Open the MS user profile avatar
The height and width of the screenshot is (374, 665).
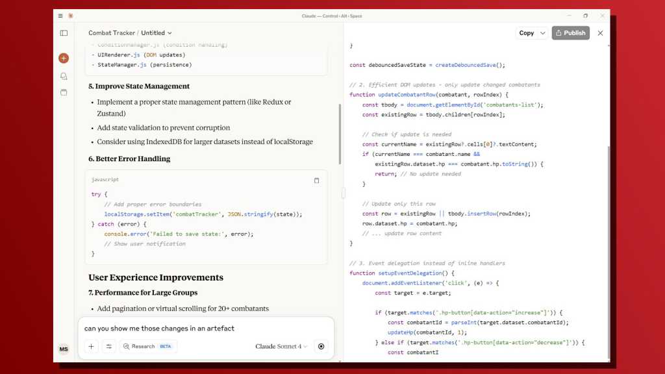click(64, 349)
